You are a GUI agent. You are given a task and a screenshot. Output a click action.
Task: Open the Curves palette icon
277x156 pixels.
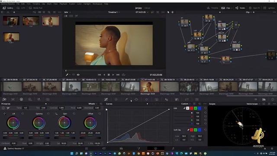pyautogui.click(x=106, y=99)
